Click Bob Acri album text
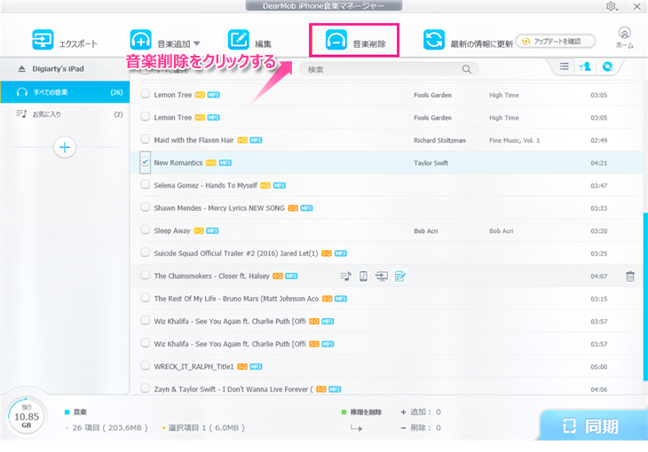Viewport: 648px width, 452px height. click(501, 231)
